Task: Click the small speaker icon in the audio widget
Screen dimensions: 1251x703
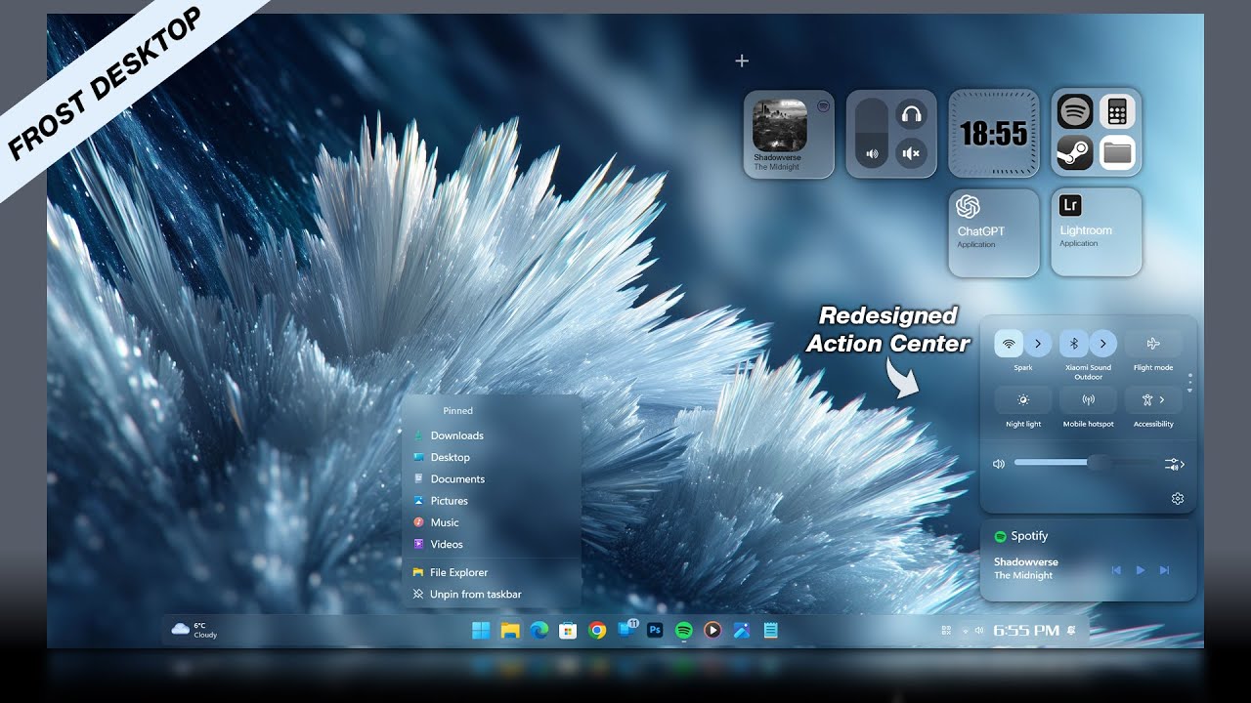Action: [871, 153]
